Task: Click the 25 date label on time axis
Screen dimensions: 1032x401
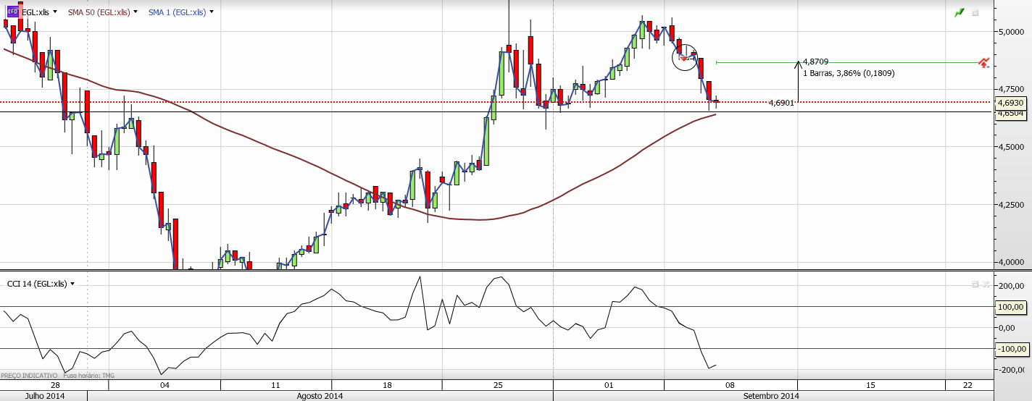Action: pyautogui.click(x=498, y=385)
